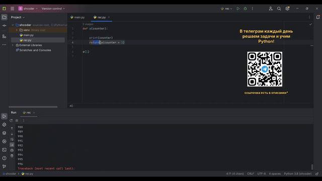
Task: Switch to the main.py editor tab
Action: click(x=77, y=18)
